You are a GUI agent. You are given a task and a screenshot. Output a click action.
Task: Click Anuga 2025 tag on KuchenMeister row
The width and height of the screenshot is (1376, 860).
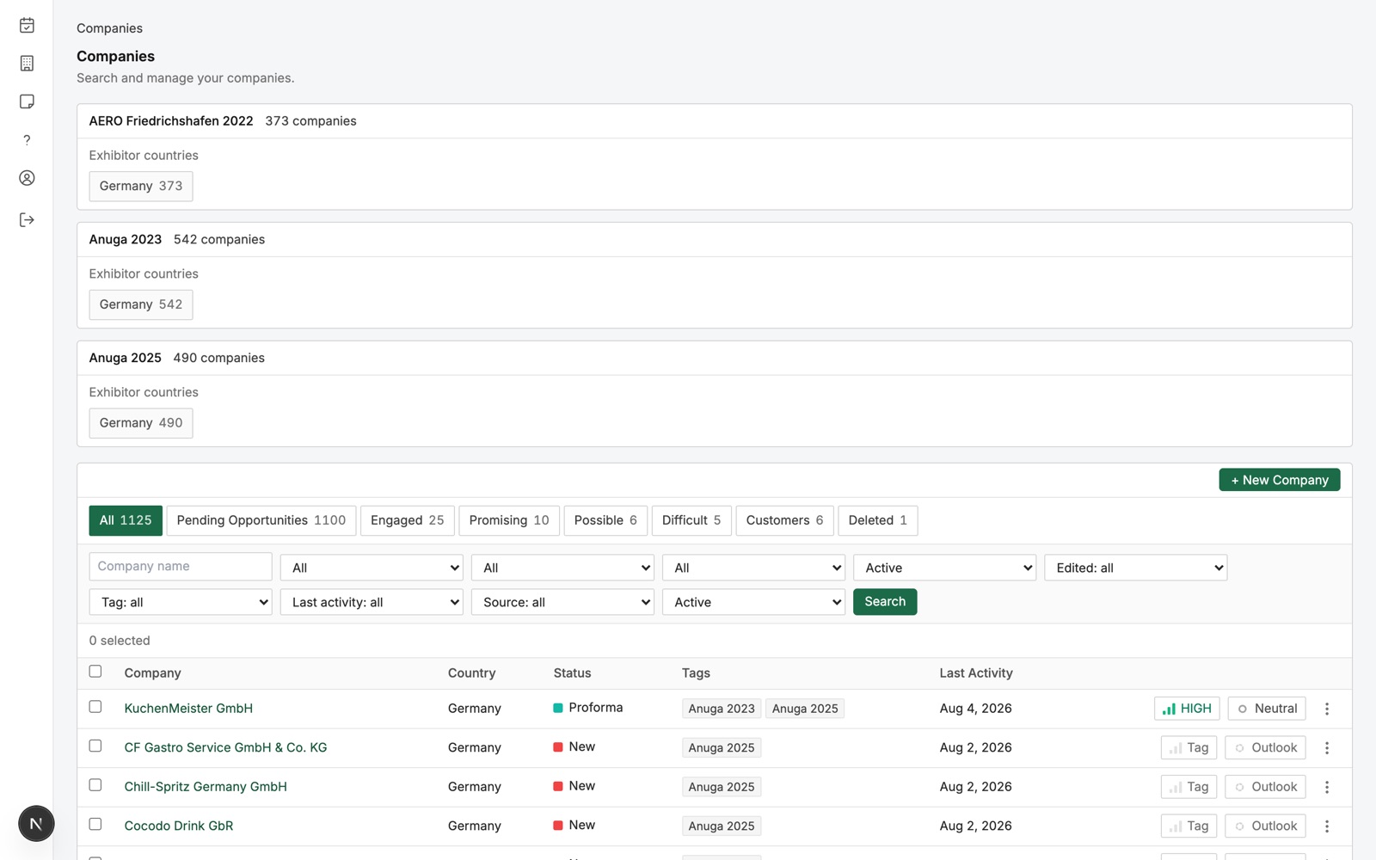pos(805,709)
